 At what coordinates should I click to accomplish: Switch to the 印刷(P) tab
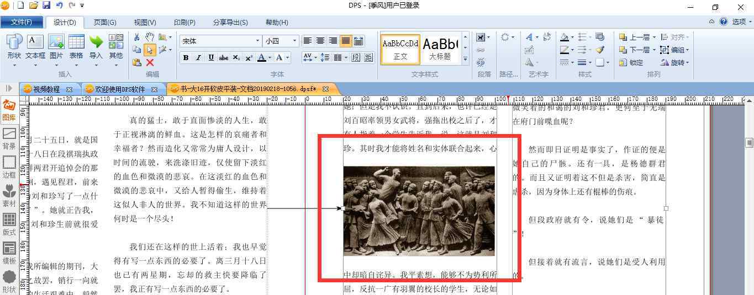coord(184,22)
